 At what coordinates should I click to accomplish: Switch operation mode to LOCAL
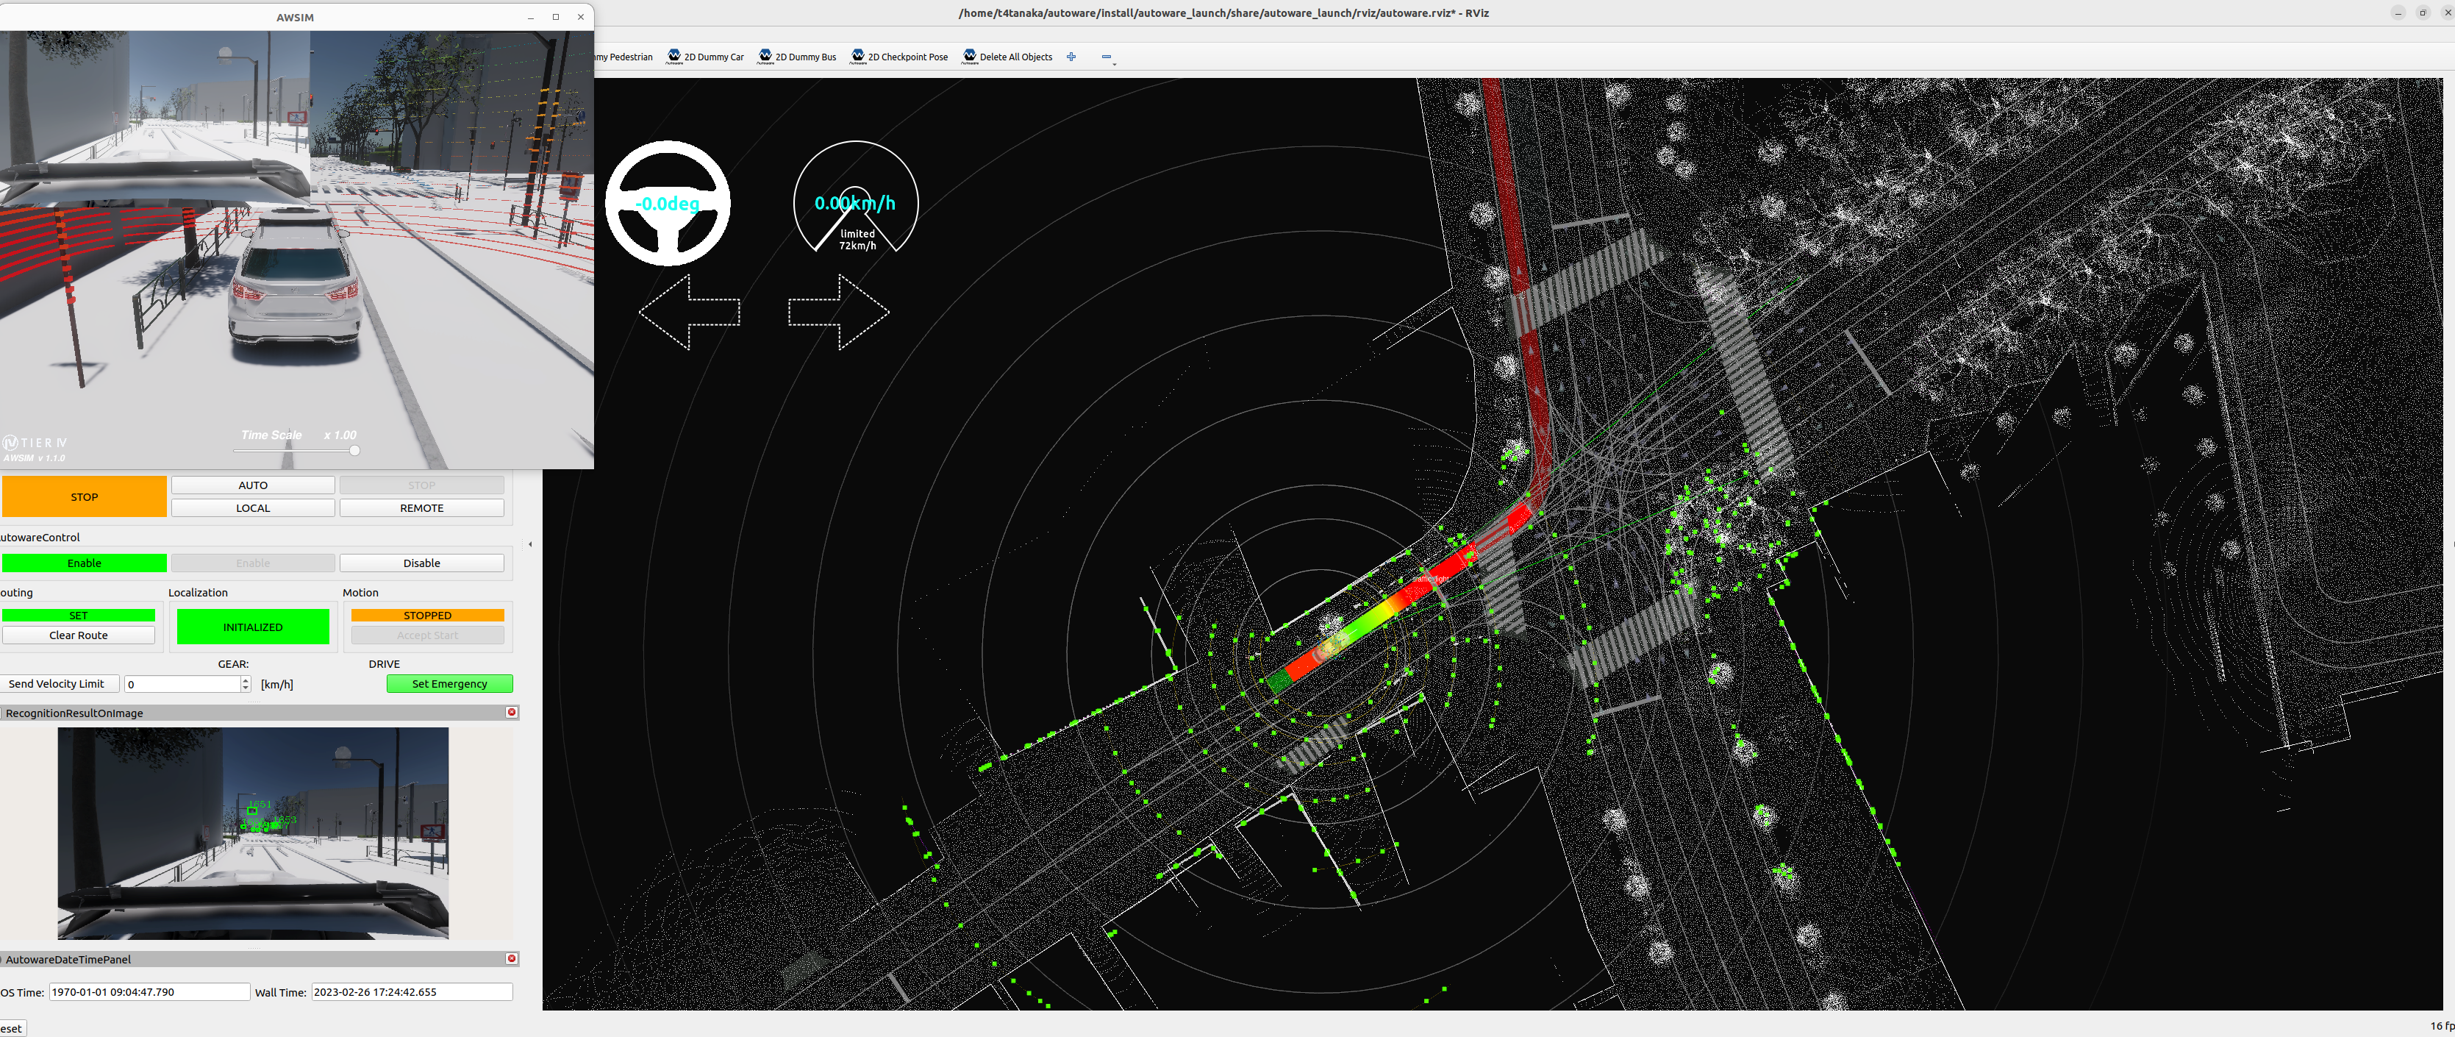click(252, 508)
